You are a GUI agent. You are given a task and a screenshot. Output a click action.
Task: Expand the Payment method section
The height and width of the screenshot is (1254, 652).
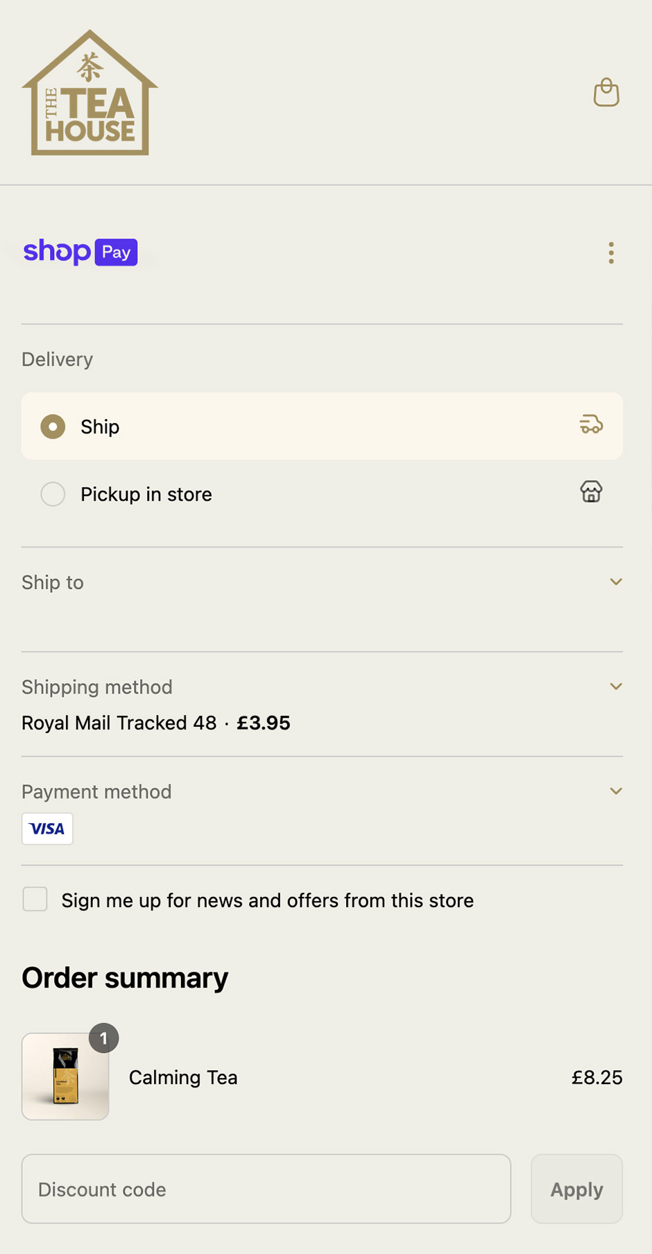click(x=615, y=791)
